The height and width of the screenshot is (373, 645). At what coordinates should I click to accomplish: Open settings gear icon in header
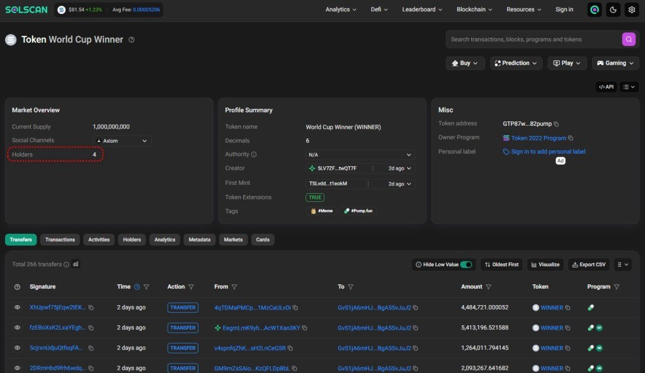632,9
